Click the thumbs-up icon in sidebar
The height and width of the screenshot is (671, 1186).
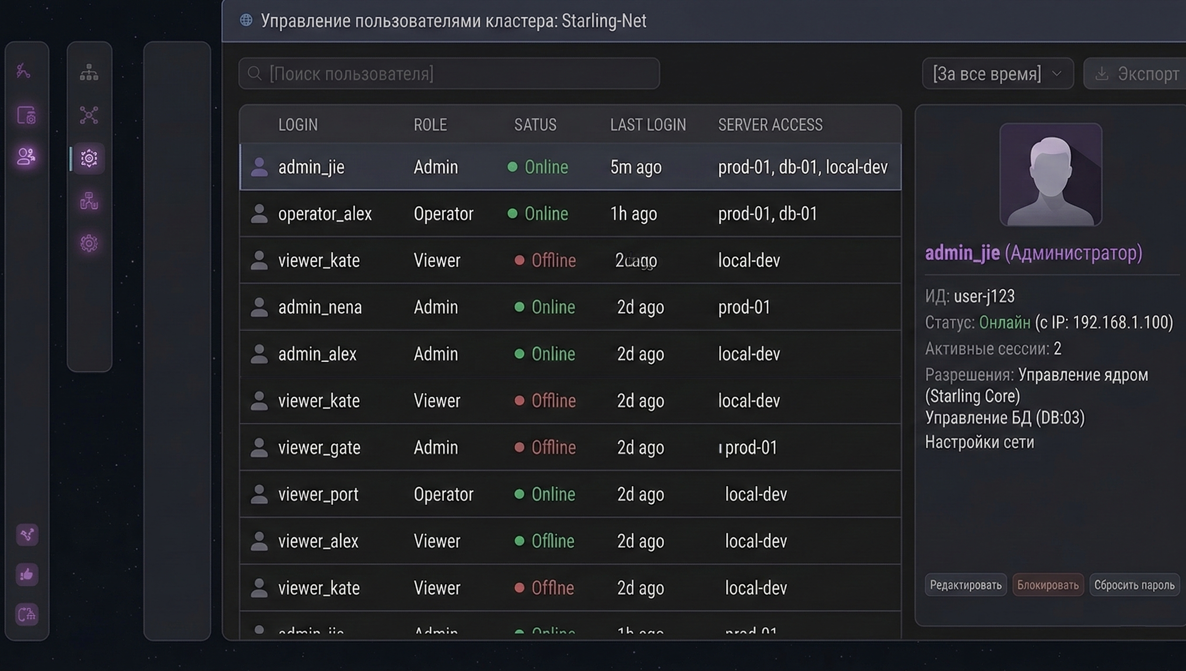(27, 575)
